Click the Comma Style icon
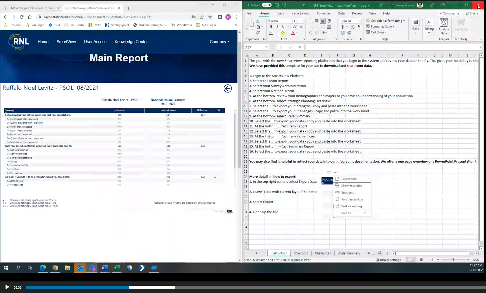The image size is (486, 293). pyautogui.click(x=359, y=27)
